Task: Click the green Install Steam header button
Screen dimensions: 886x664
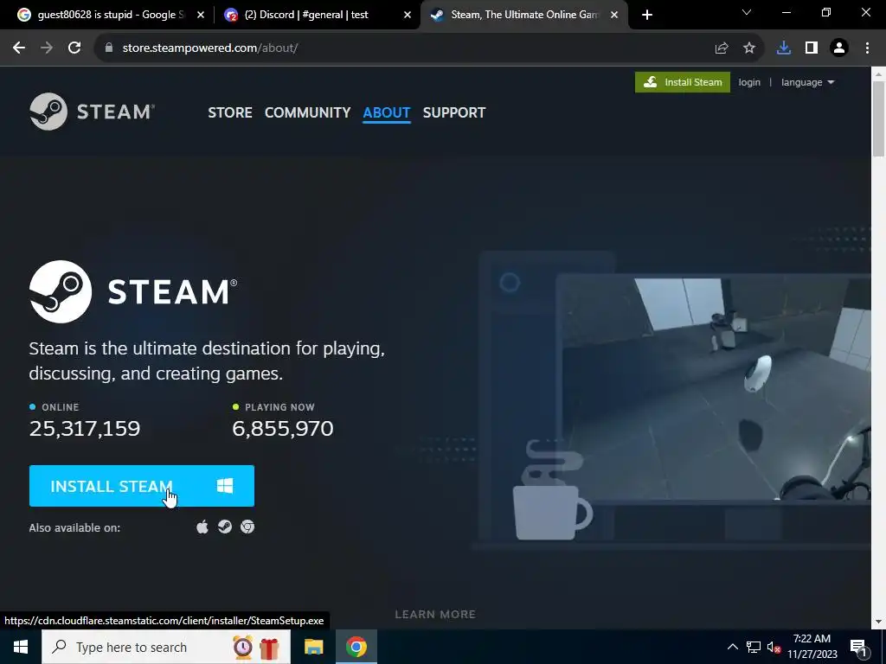Action: [x=683, y=82]
